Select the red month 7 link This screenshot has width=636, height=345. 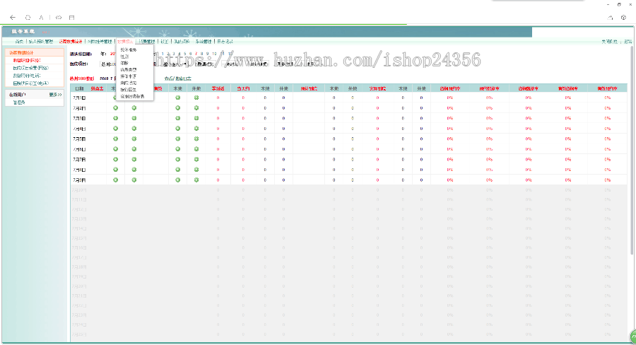point(196,54)
